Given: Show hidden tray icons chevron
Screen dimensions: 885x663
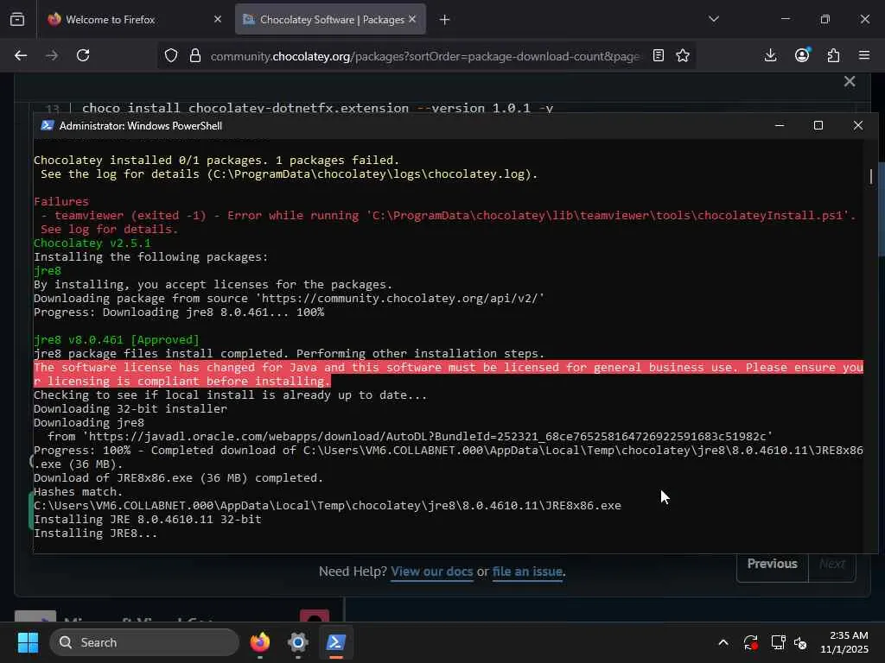Looking at the screenshot, I should pyautogui.click(x=723, y=642).
